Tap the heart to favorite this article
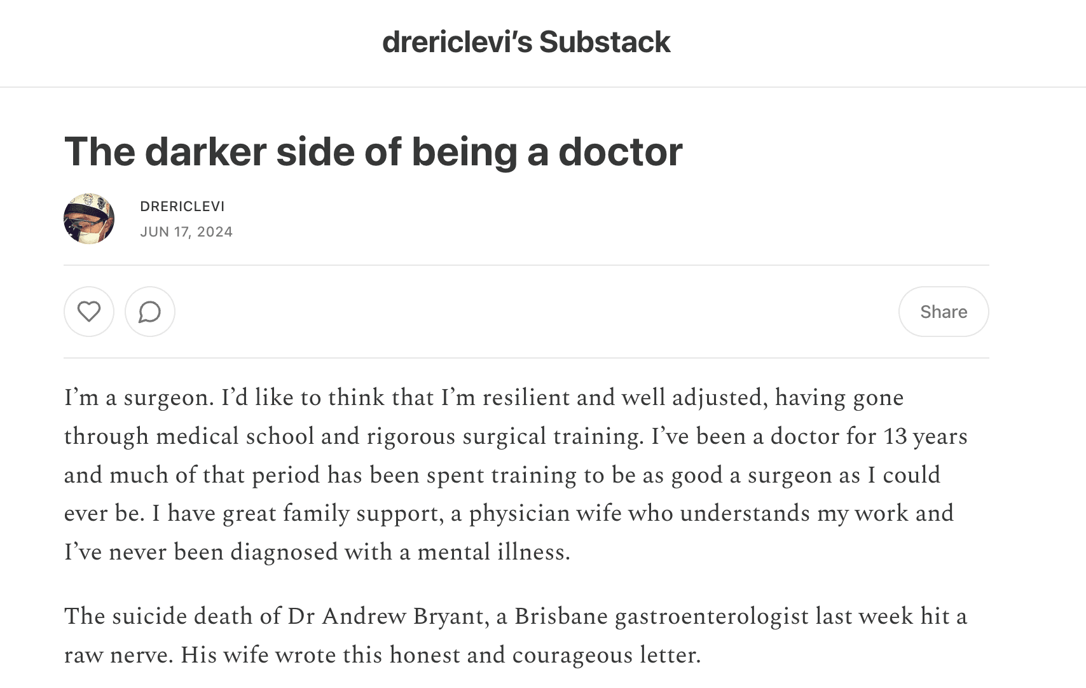The height and width of the screenshot is (688, 1086). point(88,312)
